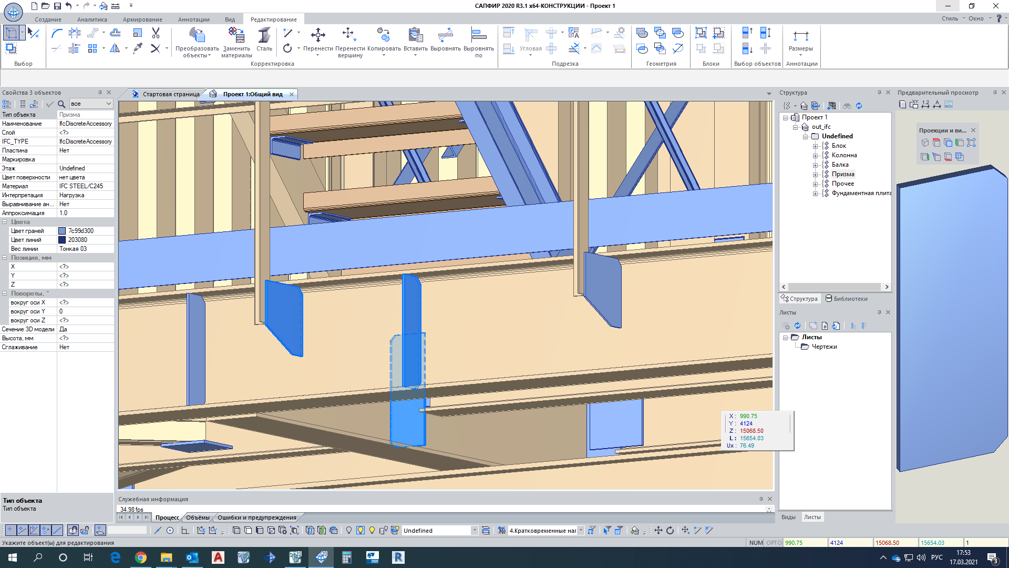The width and height of the screenshot is (1009, 568).
Task: Click the Выровнять (Align) tool icon
Action: [445, 36]
